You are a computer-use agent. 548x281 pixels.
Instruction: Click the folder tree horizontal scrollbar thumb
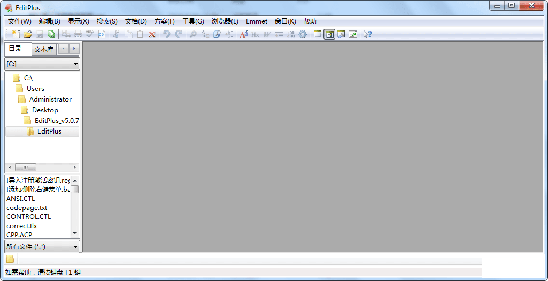pos(26,167)
